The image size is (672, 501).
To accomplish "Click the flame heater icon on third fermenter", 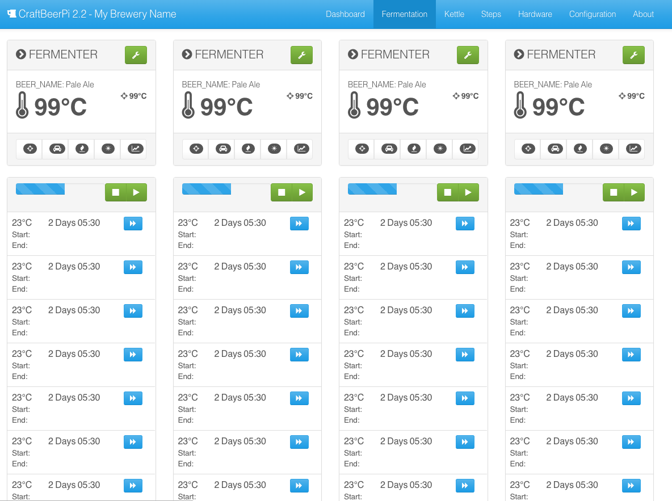I will [414, 149].
